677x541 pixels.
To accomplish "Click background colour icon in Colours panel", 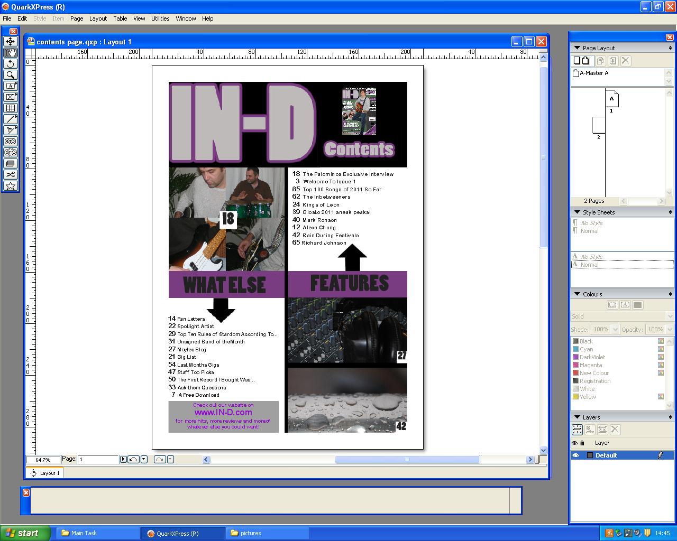I will tap(637, 305).
